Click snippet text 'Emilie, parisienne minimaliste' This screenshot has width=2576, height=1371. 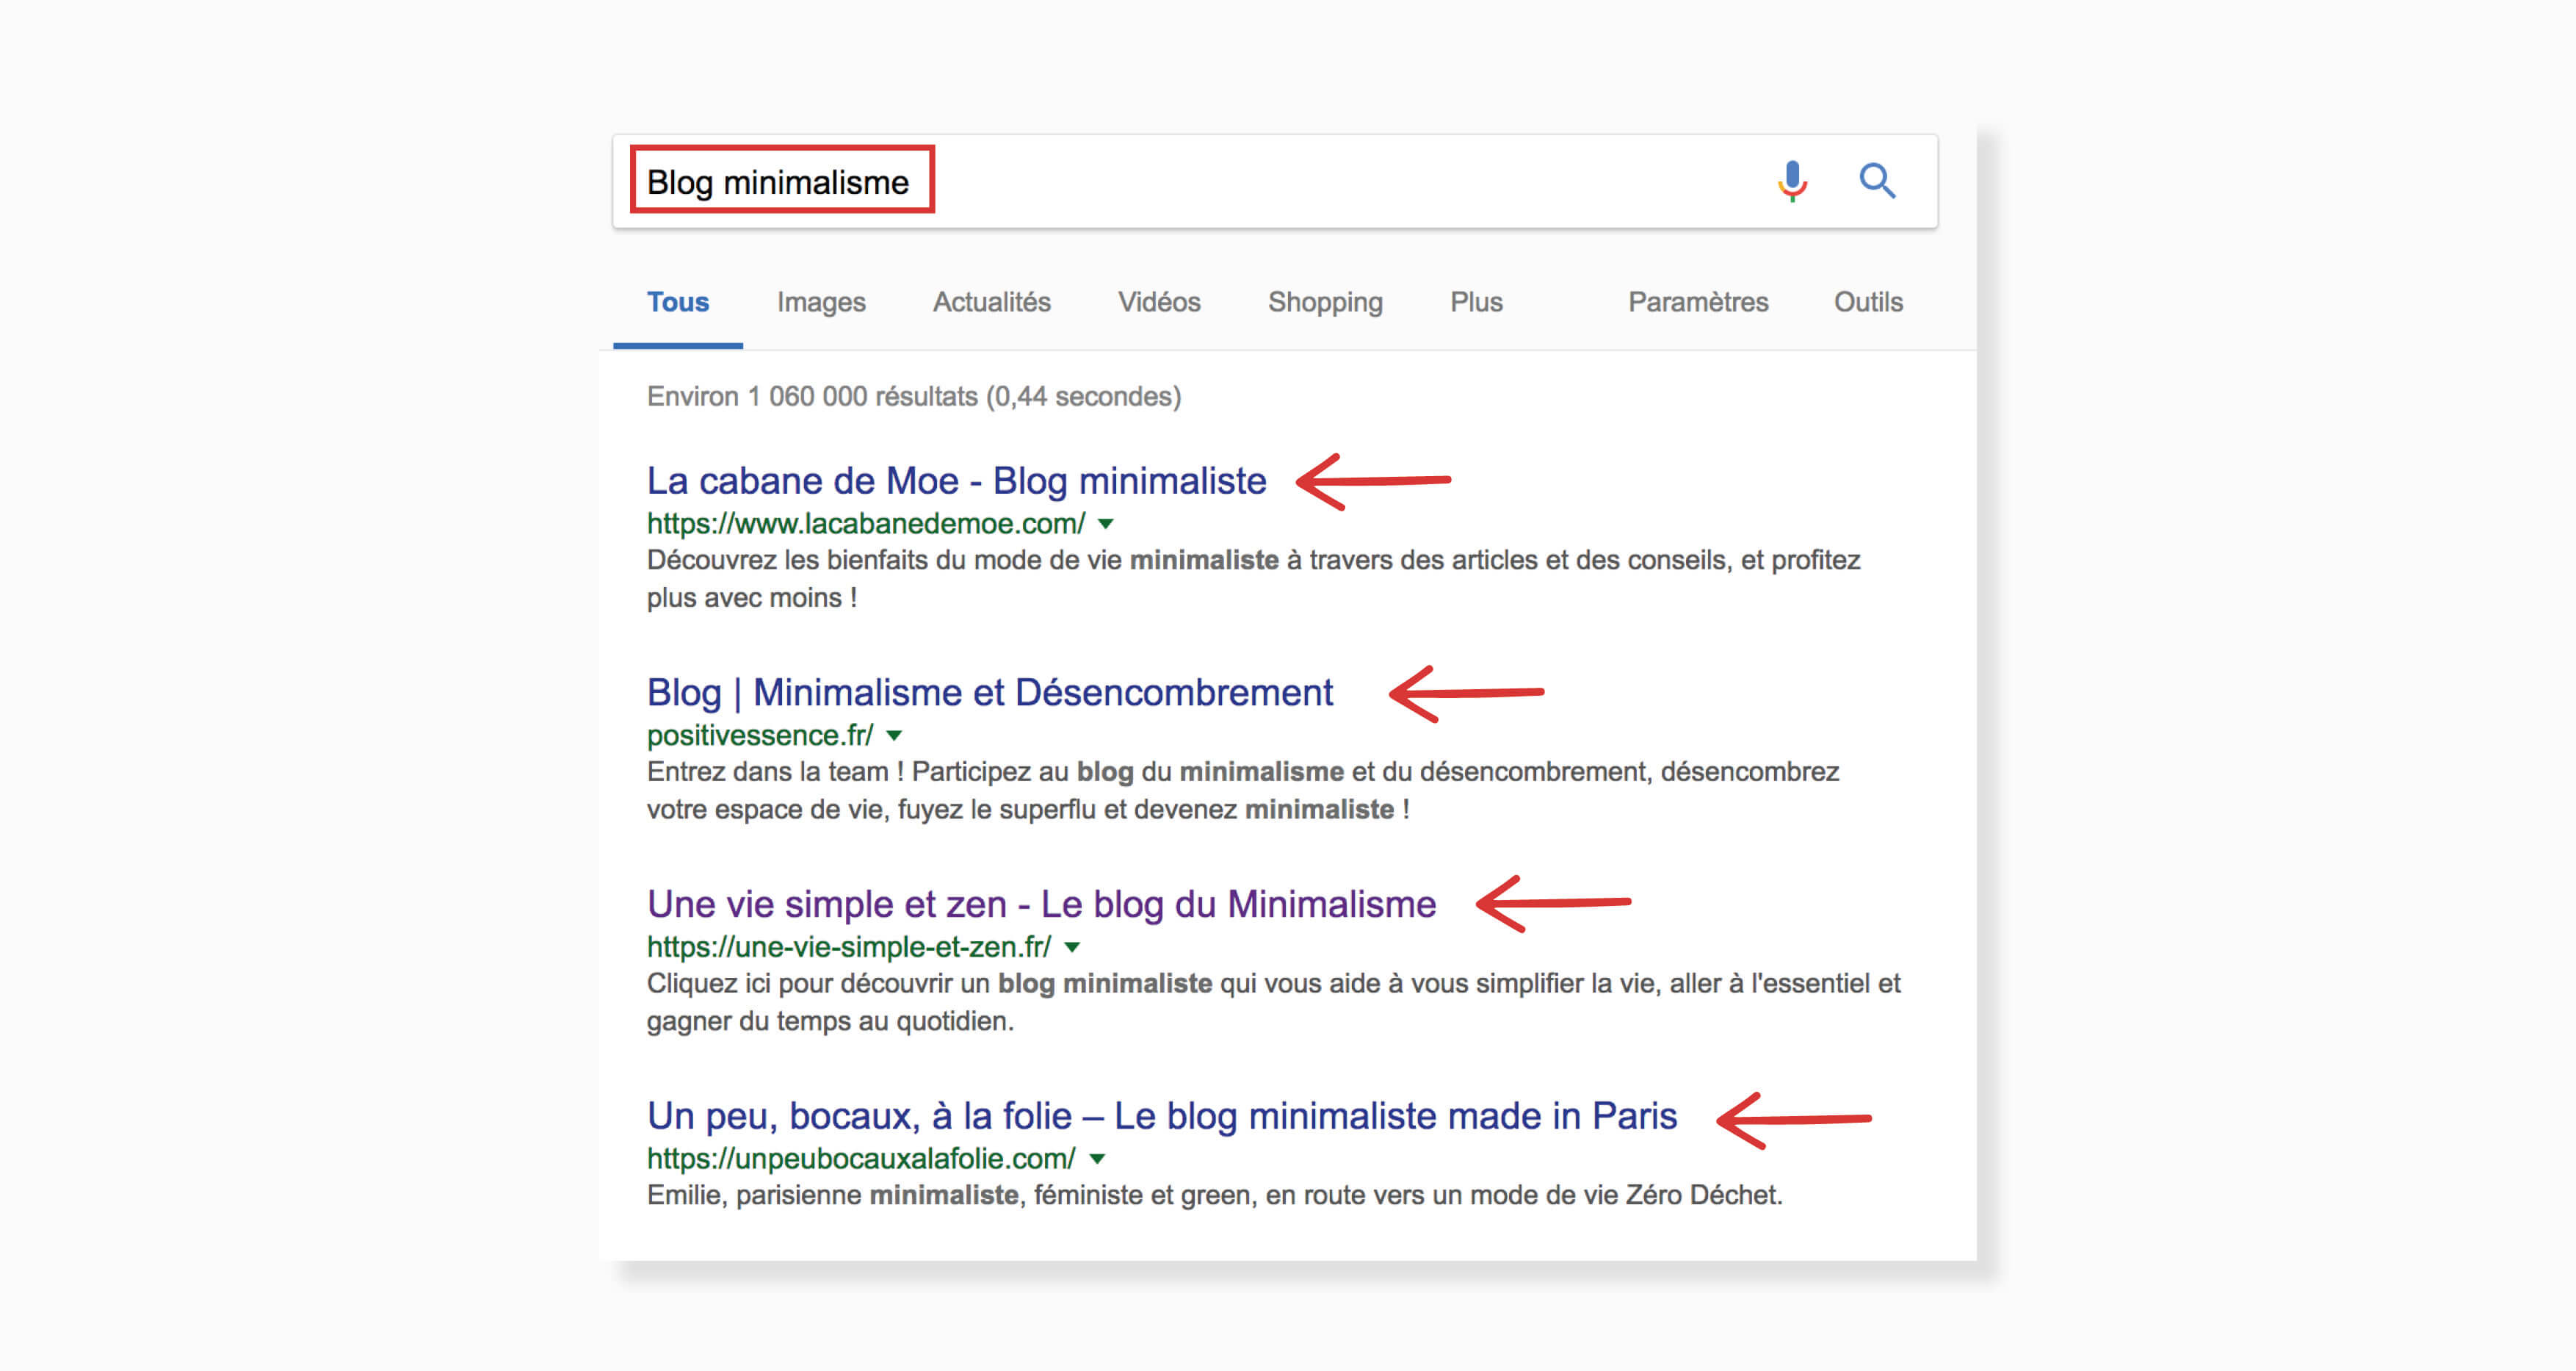pyautogui.click(x=832, y=1195)
